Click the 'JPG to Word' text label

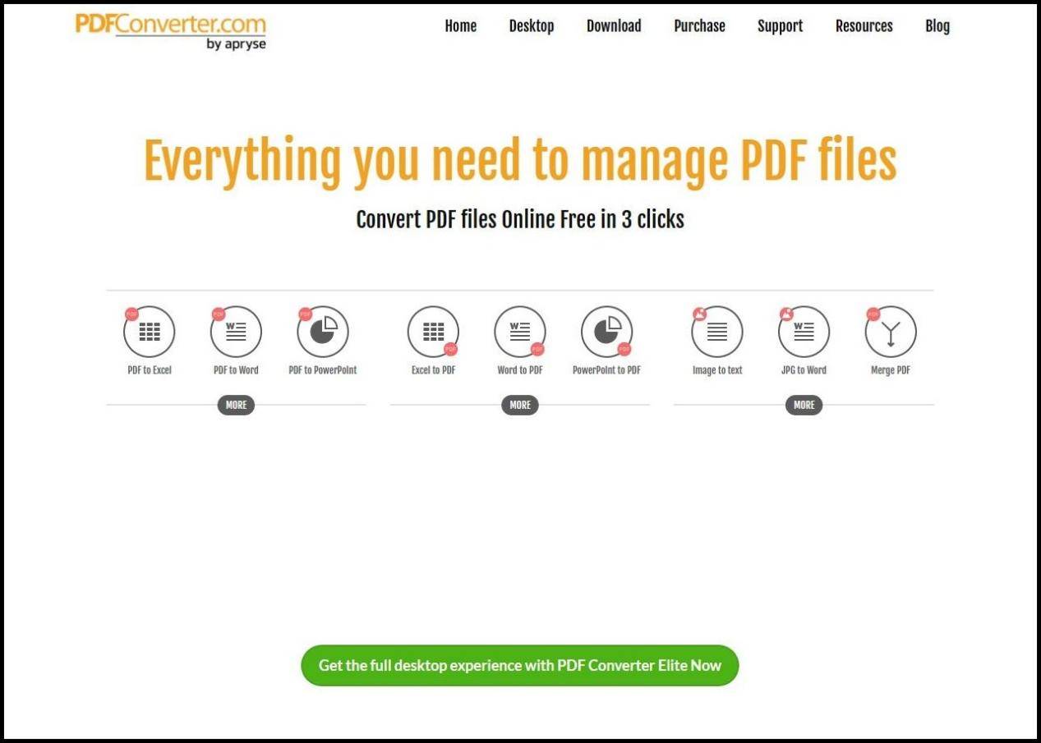click(x=804, y=370)
